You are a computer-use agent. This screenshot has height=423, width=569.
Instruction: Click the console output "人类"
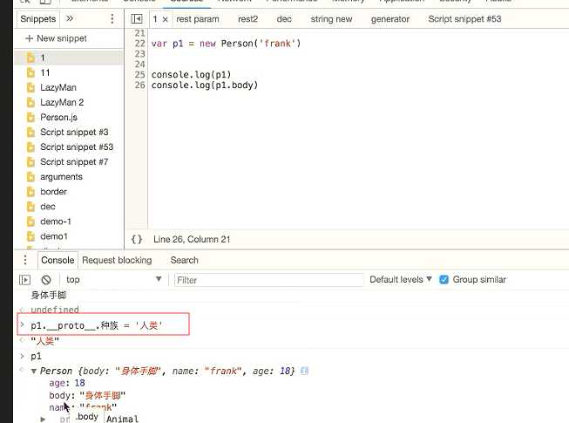coord(45,340)
